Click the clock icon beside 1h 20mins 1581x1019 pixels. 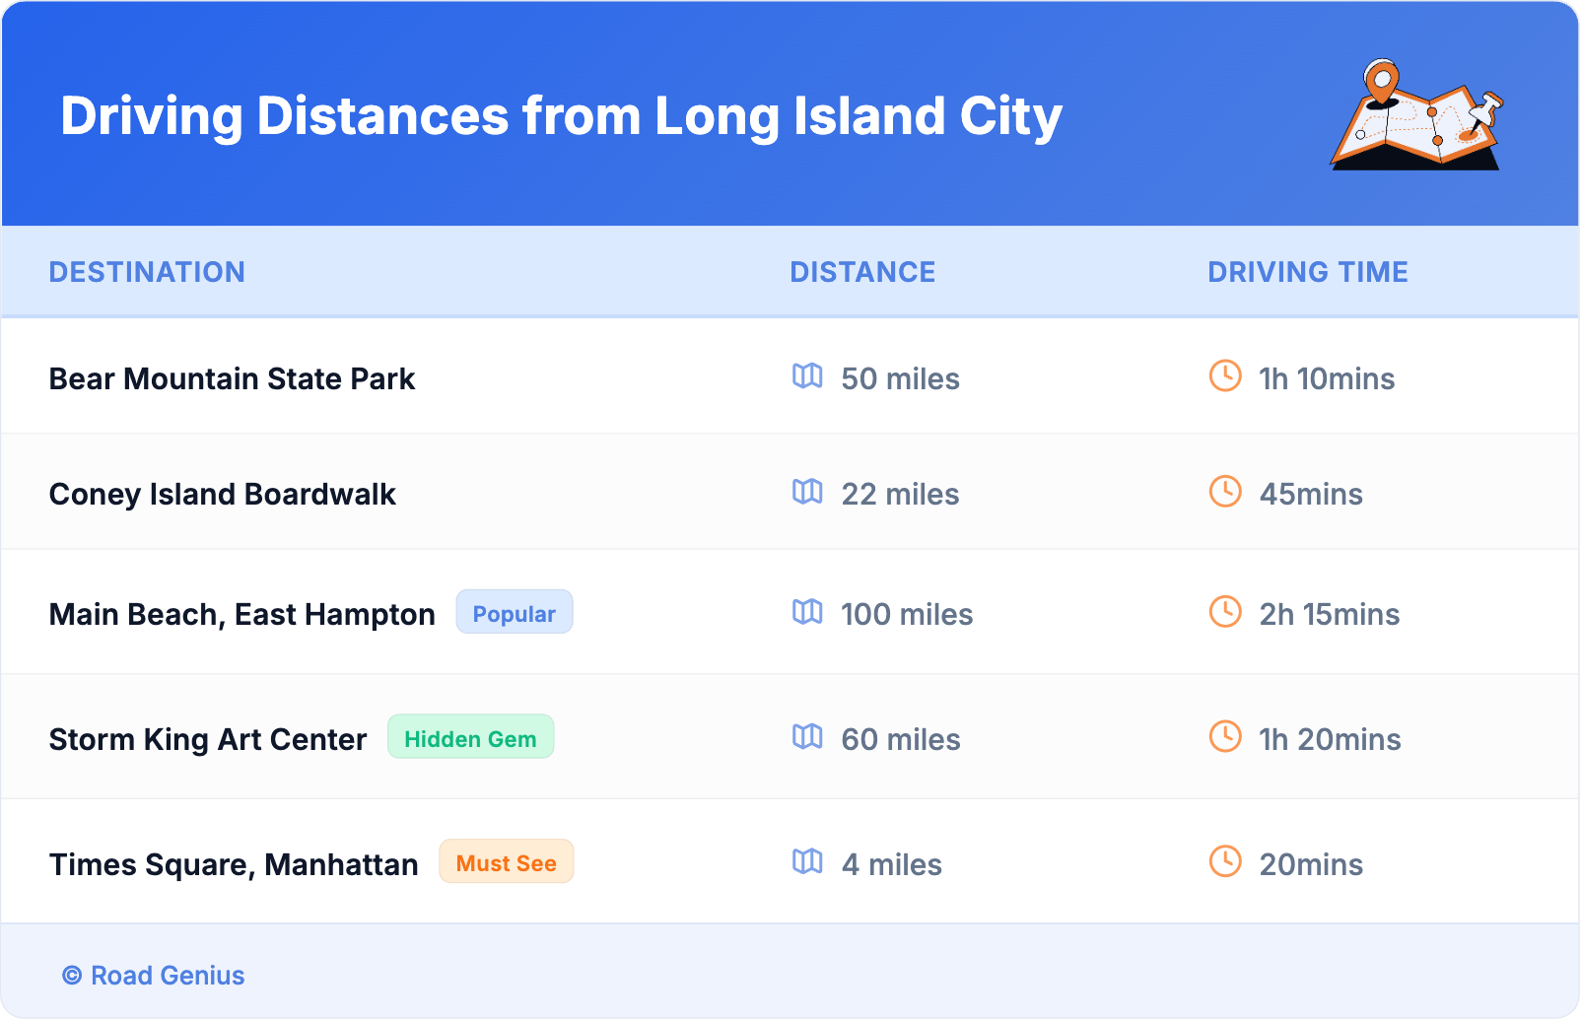[x=1225, y=736]
